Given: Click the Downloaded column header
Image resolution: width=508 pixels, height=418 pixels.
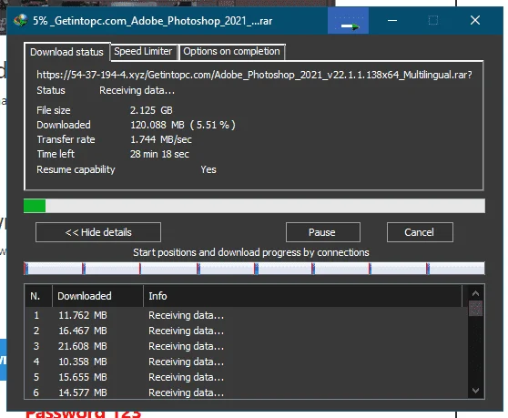Looking at the screenshot, I should (x=97, y=296).
